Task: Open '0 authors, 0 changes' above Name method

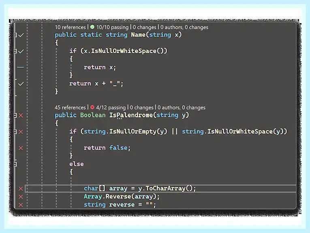Action: pos(184,27)
